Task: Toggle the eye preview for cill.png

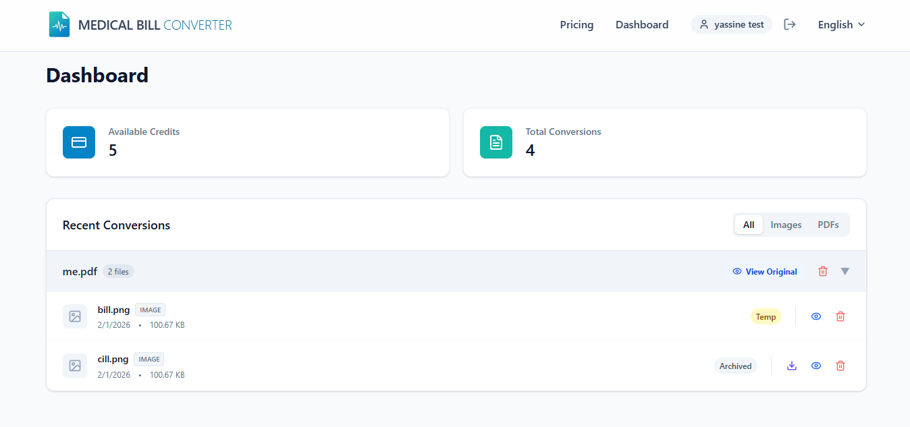Action: (x=816, y=365)
